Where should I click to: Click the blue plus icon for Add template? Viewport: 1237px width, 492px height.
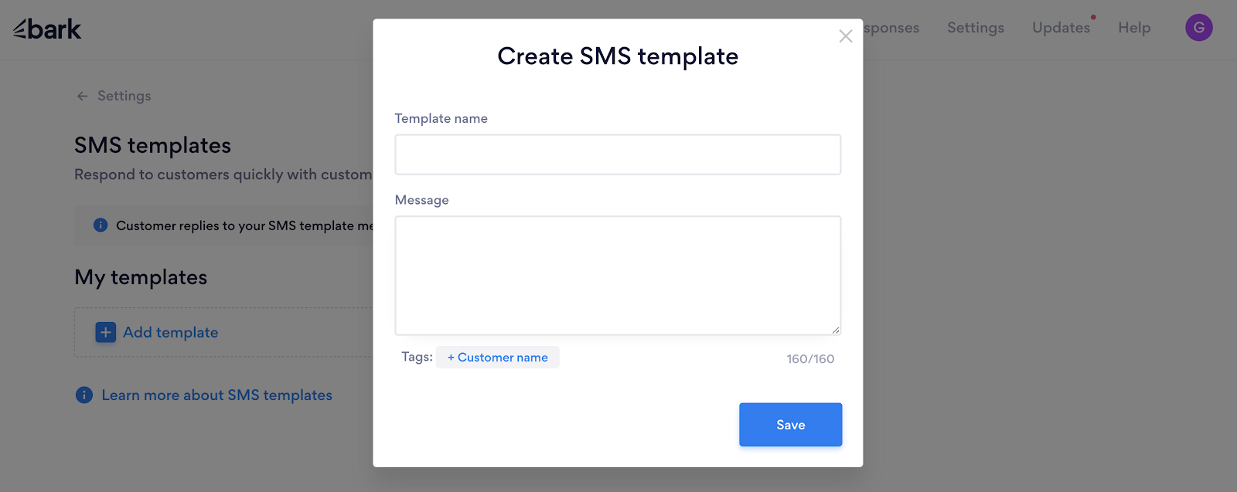(x=105, y=332)
